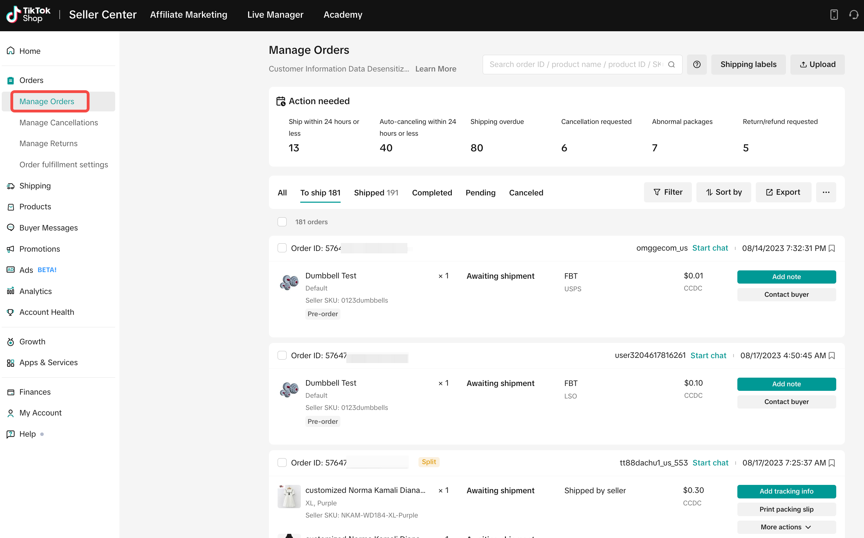Switch to the Shipped 191 tab
Screen dimensions: 864x538
[376, 192]
